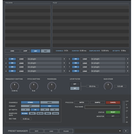Image resolution: width=134 pixels, height=134 pixels.
Task: Load a plugin into slot 1
Action: tap(22, 59)
